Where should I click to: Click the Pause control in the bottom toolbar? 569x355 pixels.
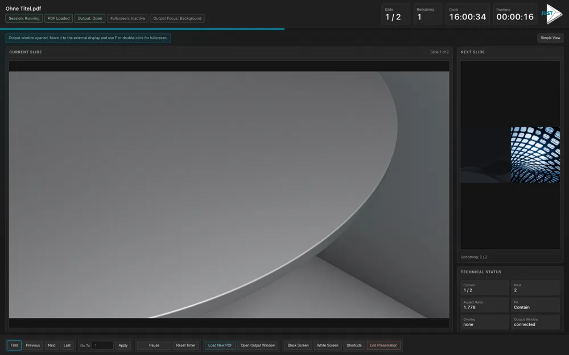(x=152, y=345)
